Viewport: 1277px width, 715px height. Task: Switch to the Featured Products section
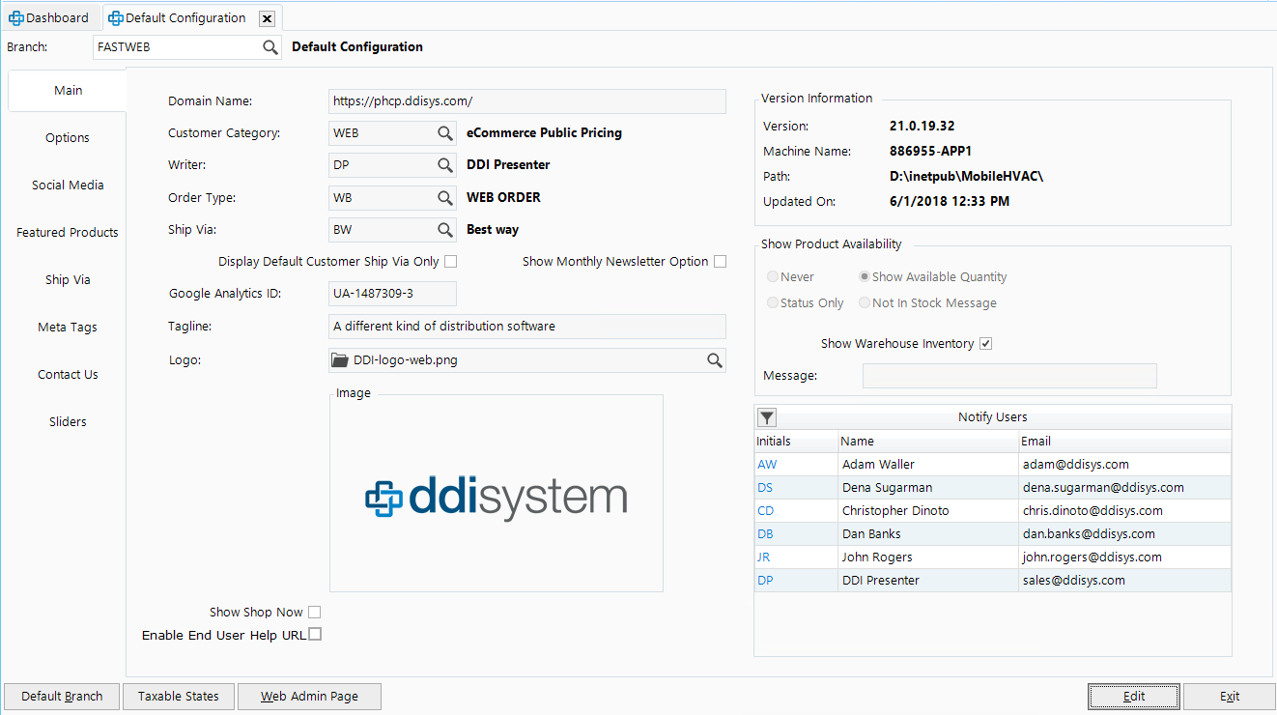click(67, 232)
